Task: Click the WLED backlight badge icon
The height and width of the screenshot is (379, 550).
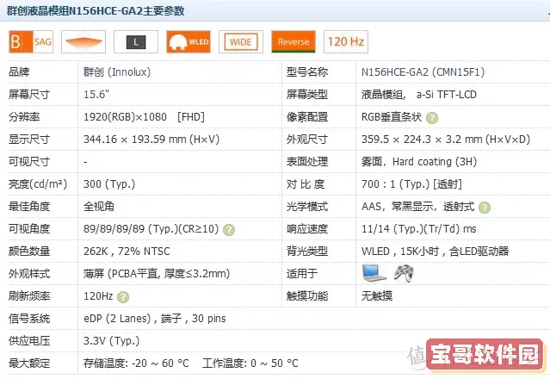Action: point(188,41)
